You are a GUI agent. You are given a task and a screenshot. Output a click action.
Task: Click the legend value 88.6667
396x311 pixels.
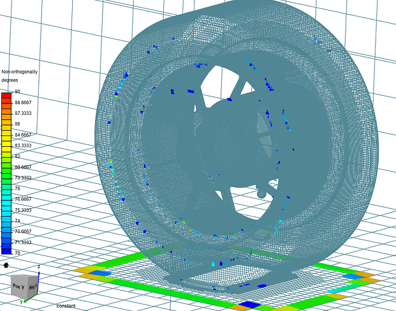pos(23,102)
